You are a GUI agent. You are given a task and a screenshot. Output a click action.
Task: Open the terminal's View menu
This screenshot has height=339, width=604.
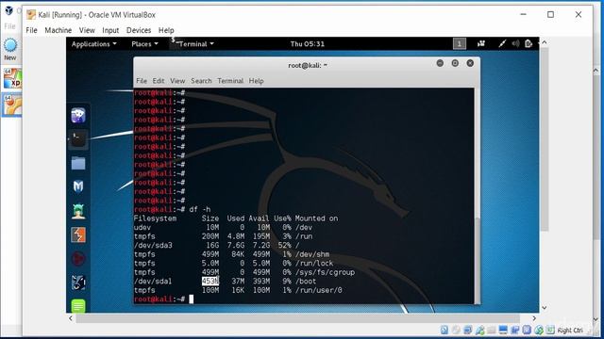177,81
